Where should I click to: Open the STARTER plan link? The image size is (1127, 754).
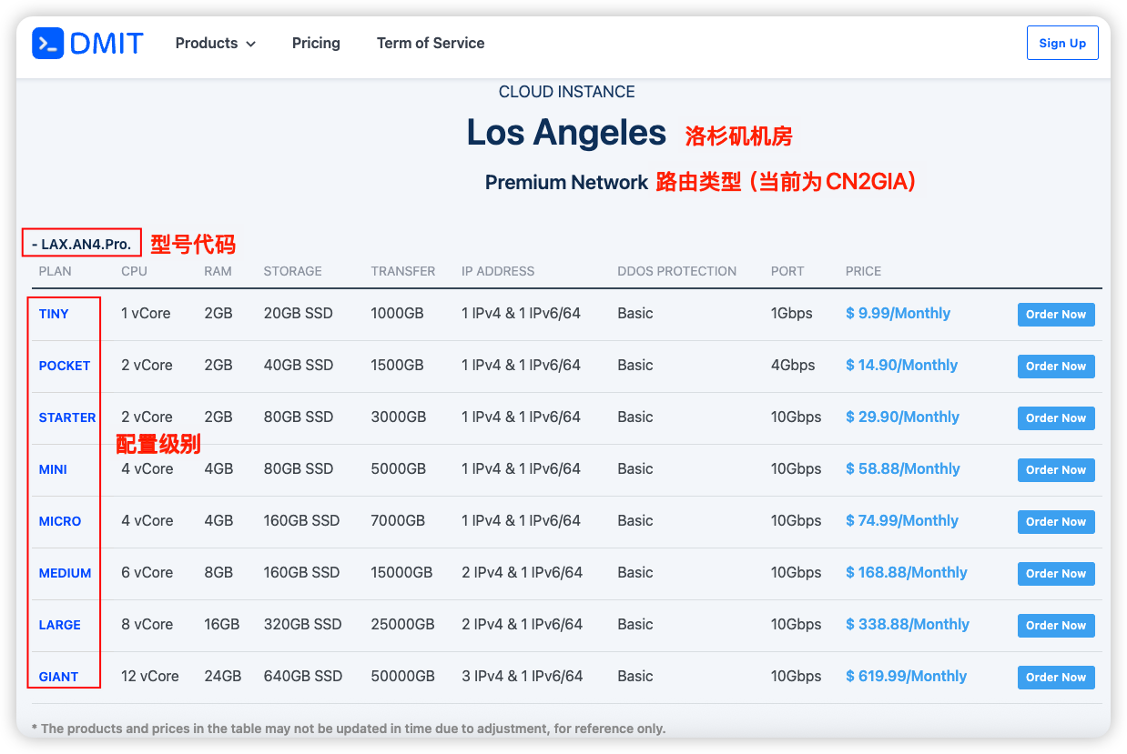[67, 417]
